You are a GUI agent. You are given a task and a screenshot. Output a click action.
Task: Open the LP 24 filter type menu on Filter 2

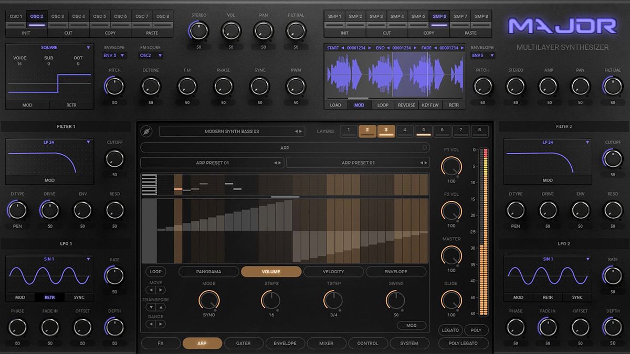[548, 142]
